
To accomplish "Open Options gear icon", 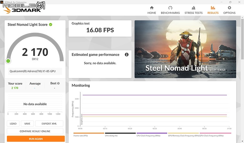I will pos(229,8).
